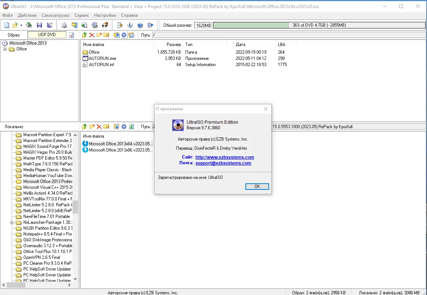This screenshot has width=427, height=295.
Task: Create a new ISO image file
Action: tap(6, 25)
